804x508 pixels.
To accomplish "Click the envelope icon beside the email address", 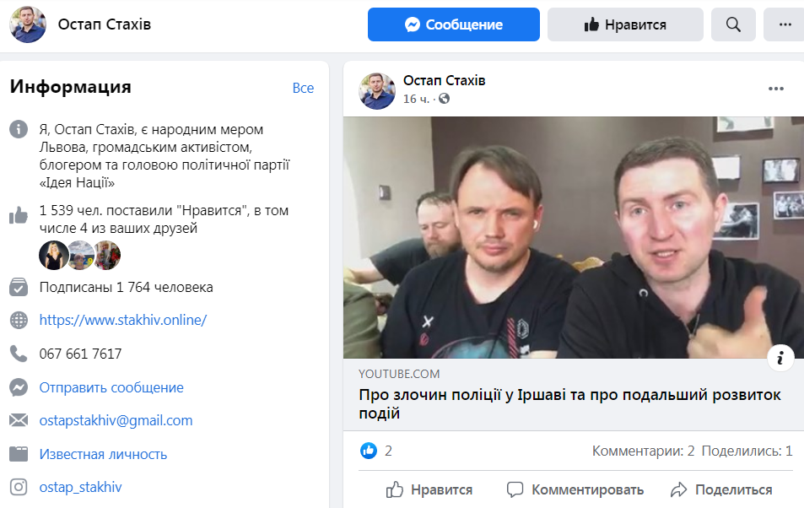I will pos(19,420).
